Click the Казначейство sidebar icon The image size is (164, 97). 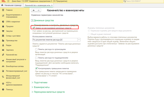(3, 55)
